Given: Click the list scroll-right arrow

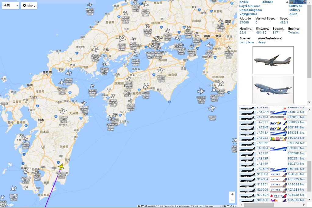Looking at the screenshot, I should click(x=304, y=205).
